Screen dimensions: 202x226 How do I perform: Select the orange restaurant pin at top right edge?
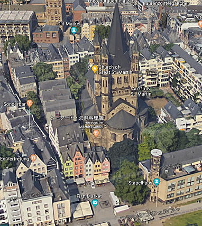pos(200,24)
